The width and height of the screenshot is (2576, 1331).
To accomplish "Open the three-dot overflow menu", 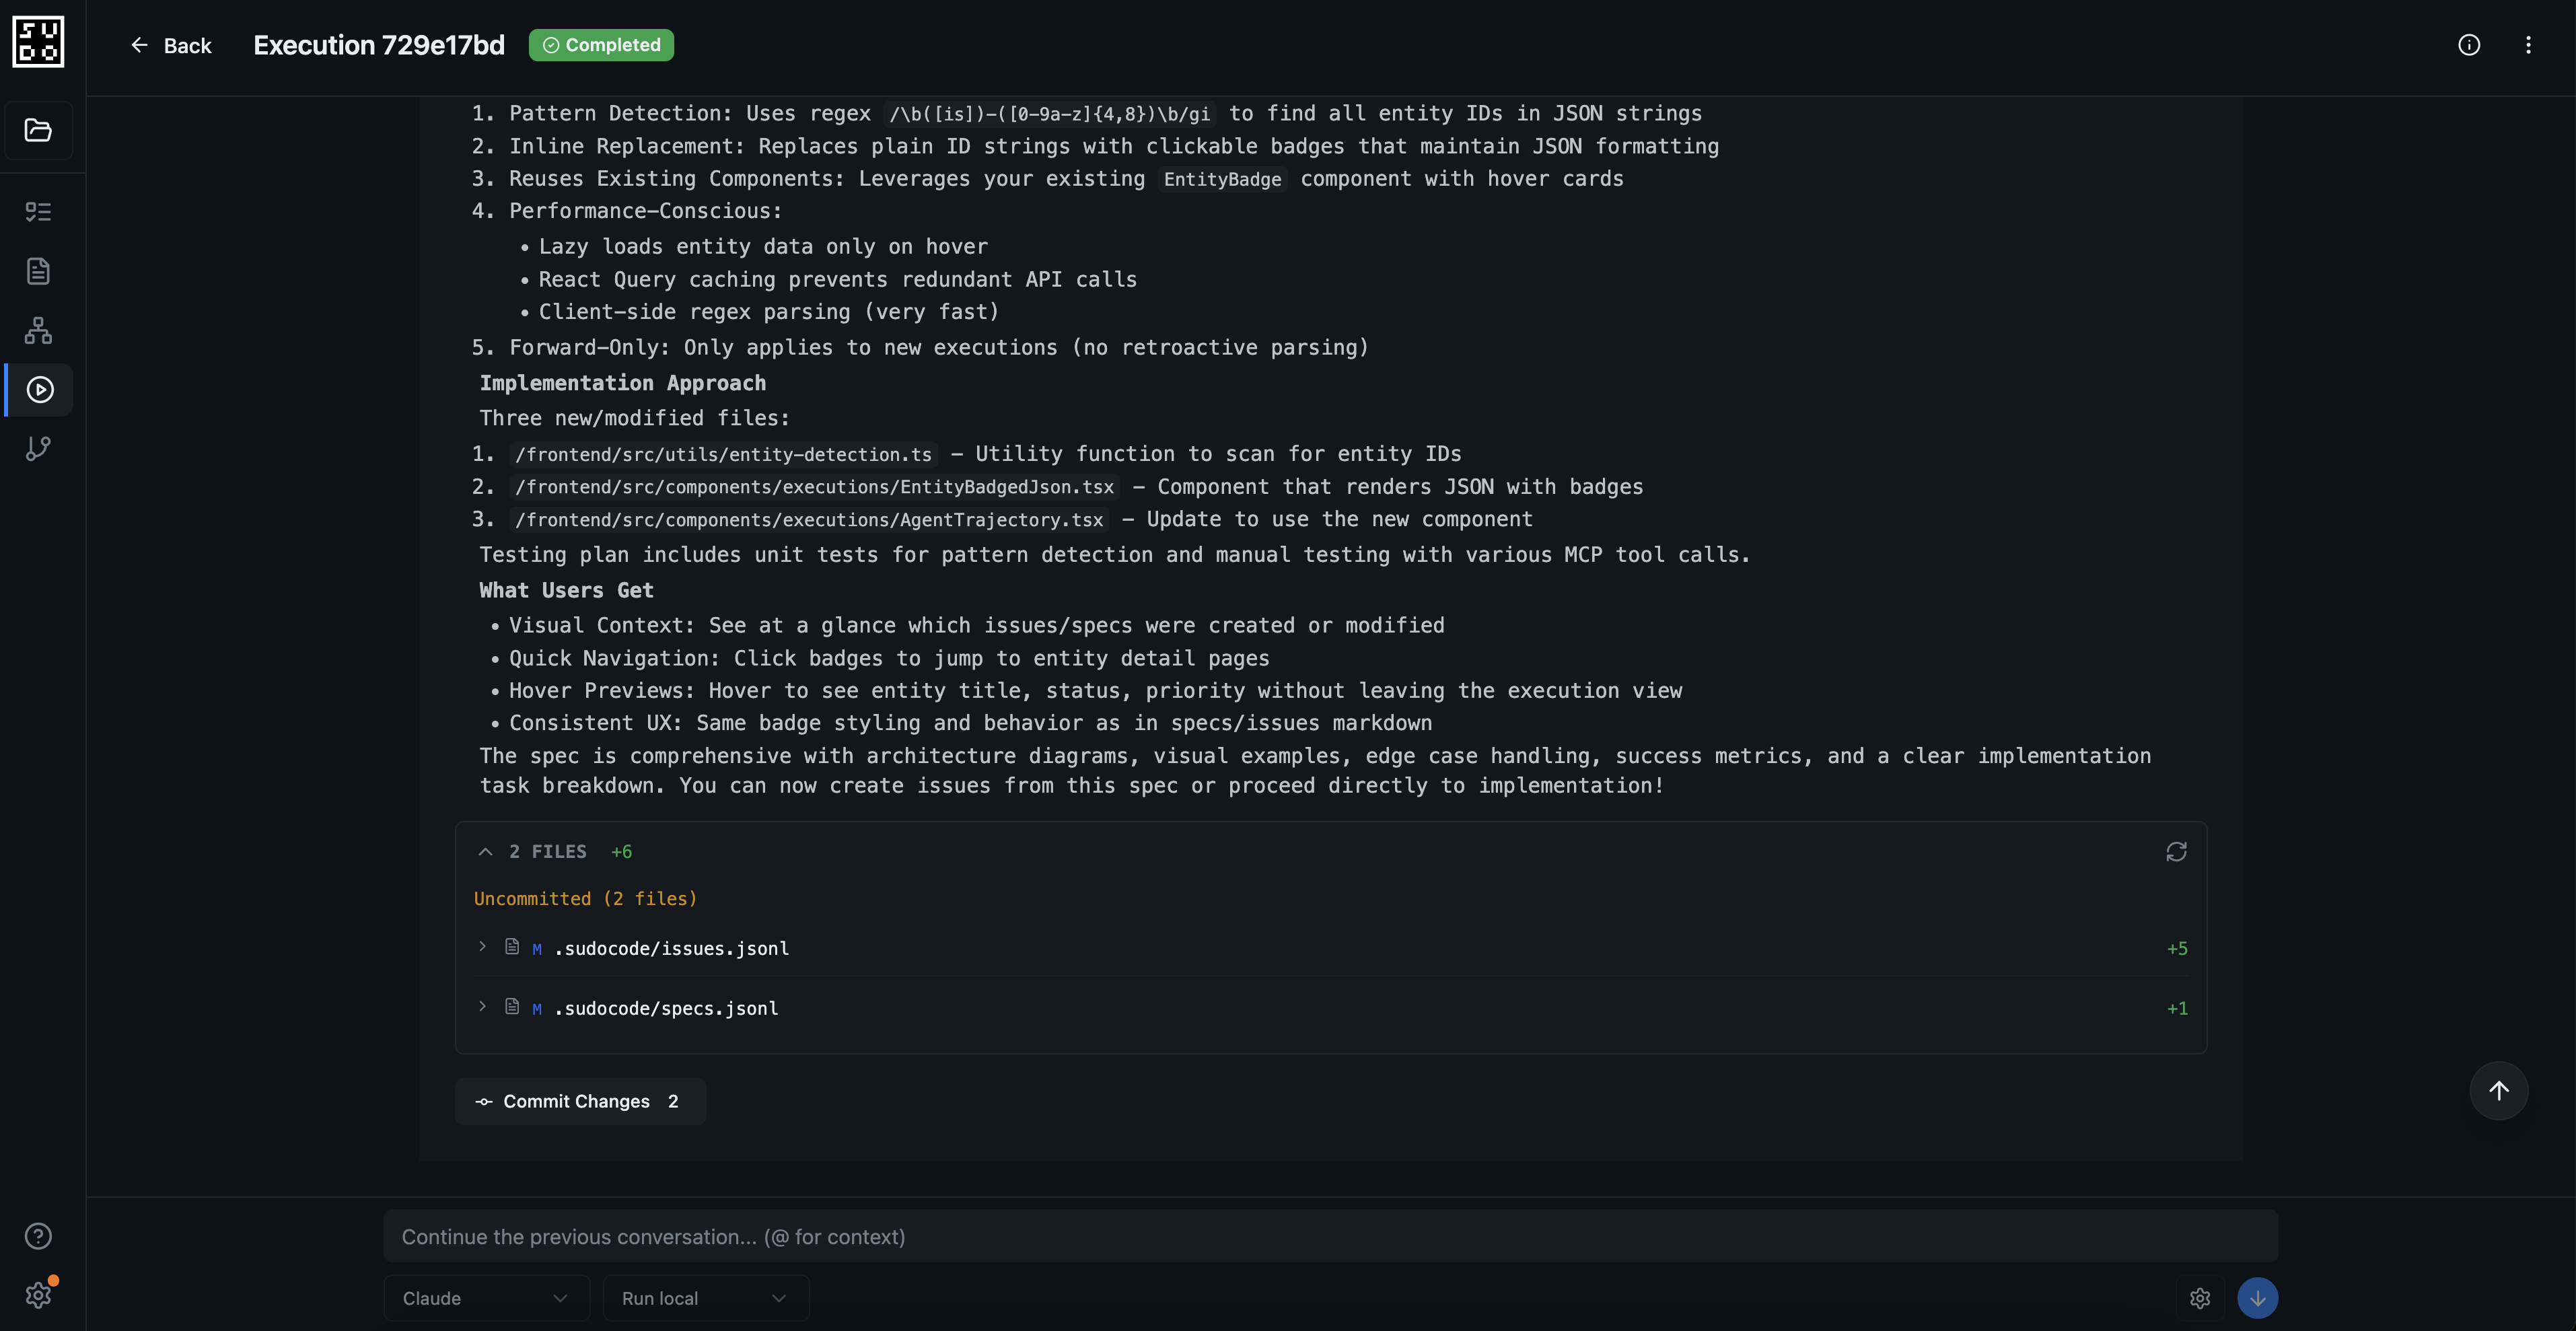I will pos(2529,45).
